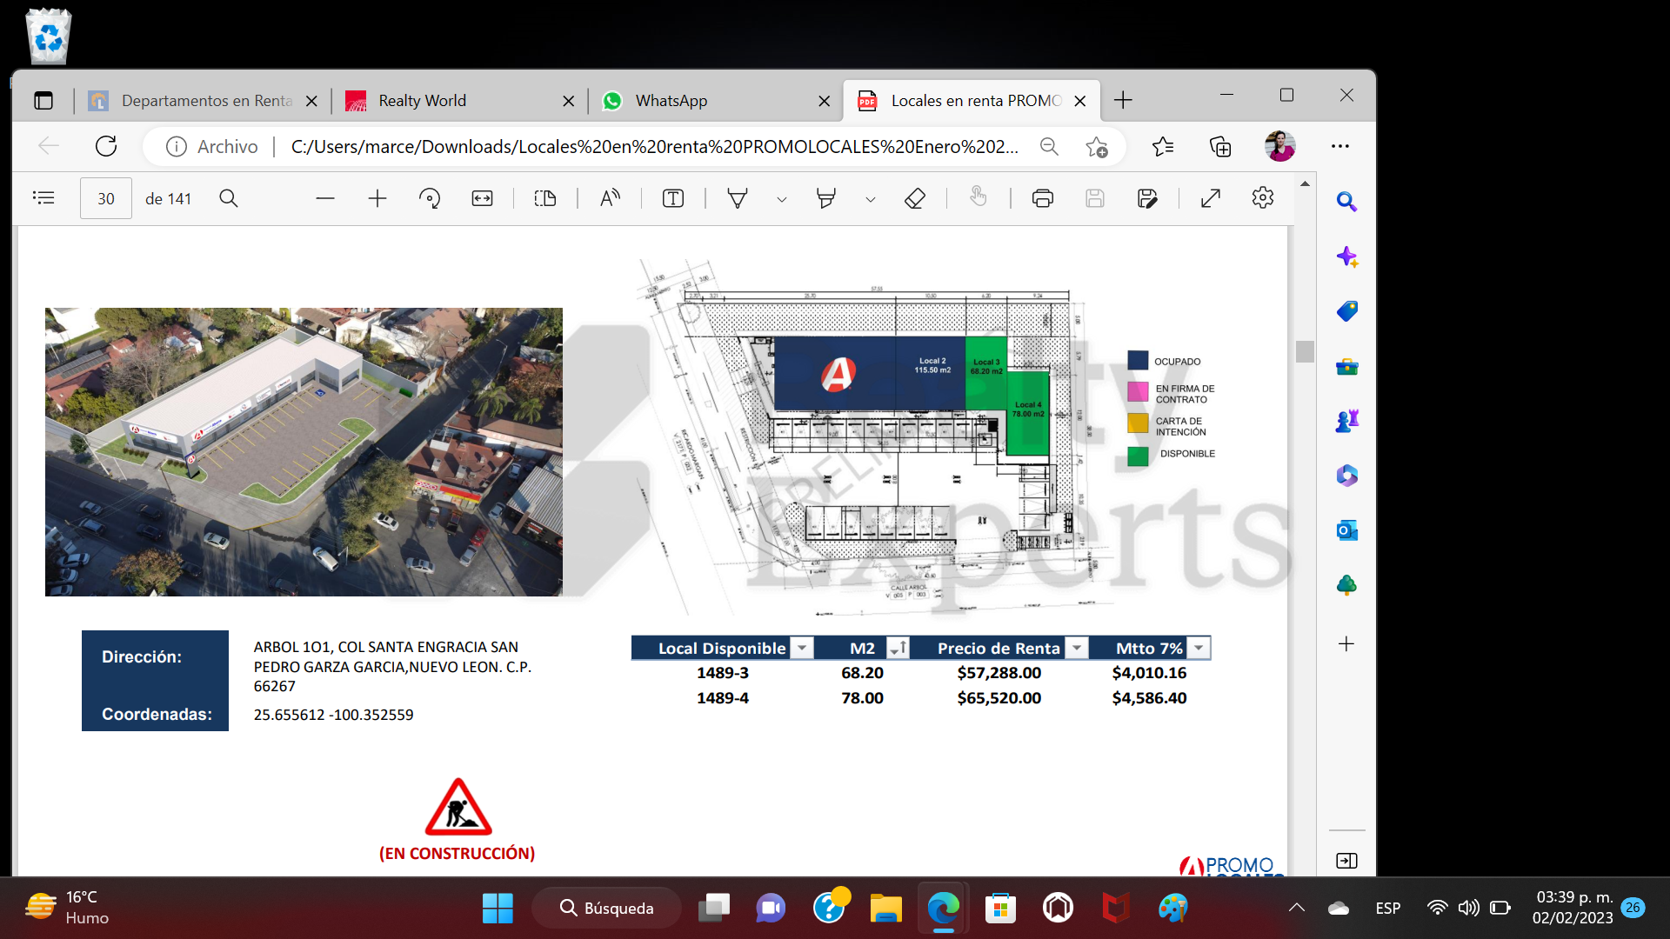This screenshot has width=1670, height=939.
Task: Select the fit-to-width icon
Action: pyautogui.click(x=482, y=198)
